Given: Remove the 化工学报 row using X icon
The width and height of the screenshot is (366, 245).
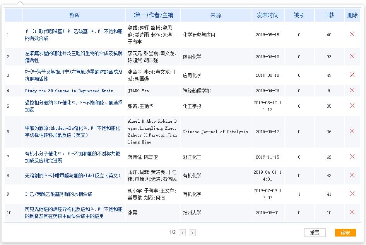Looking at the screenshot, I should click(352, 106).
